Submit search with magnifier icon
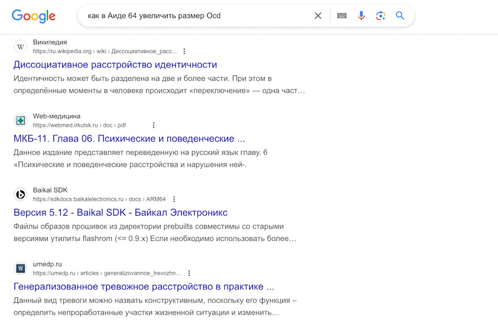 (400, 16)
